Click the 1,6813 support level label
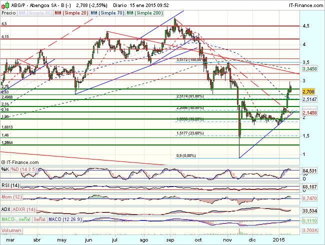 (7, 127)
